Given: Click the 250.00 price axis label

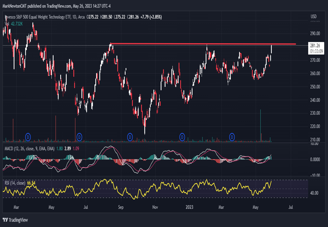Looking at the screenshot, I should pos(315,87).
